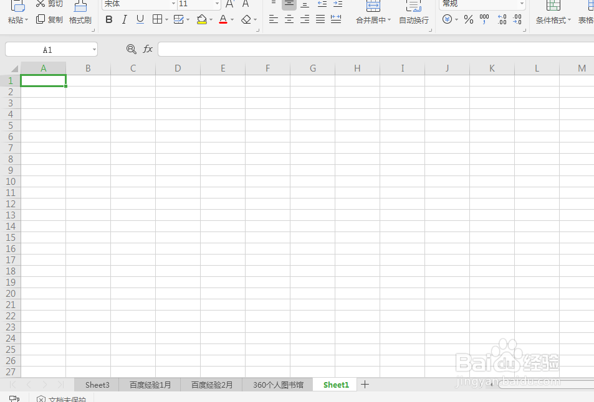Open the font color dropdown arrow
This screenshot has height=402, width=594.
[232, 20]
